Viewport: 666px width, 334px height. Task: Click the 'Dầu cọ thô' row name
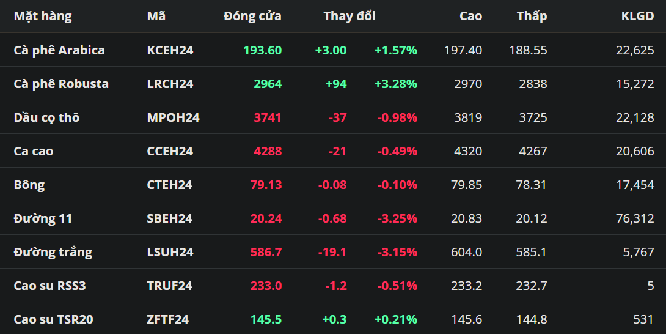46,117
